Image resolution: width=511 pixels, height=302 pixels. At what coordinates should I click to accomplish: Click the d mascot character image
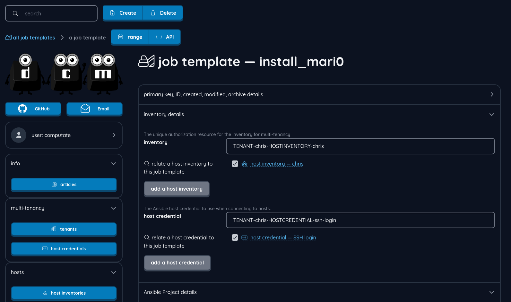click(x=25, y=74)
